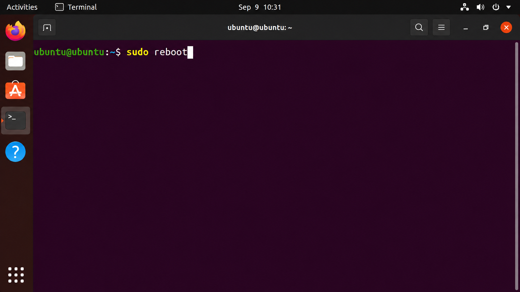Click the power icon in top bar

[496, 7]
